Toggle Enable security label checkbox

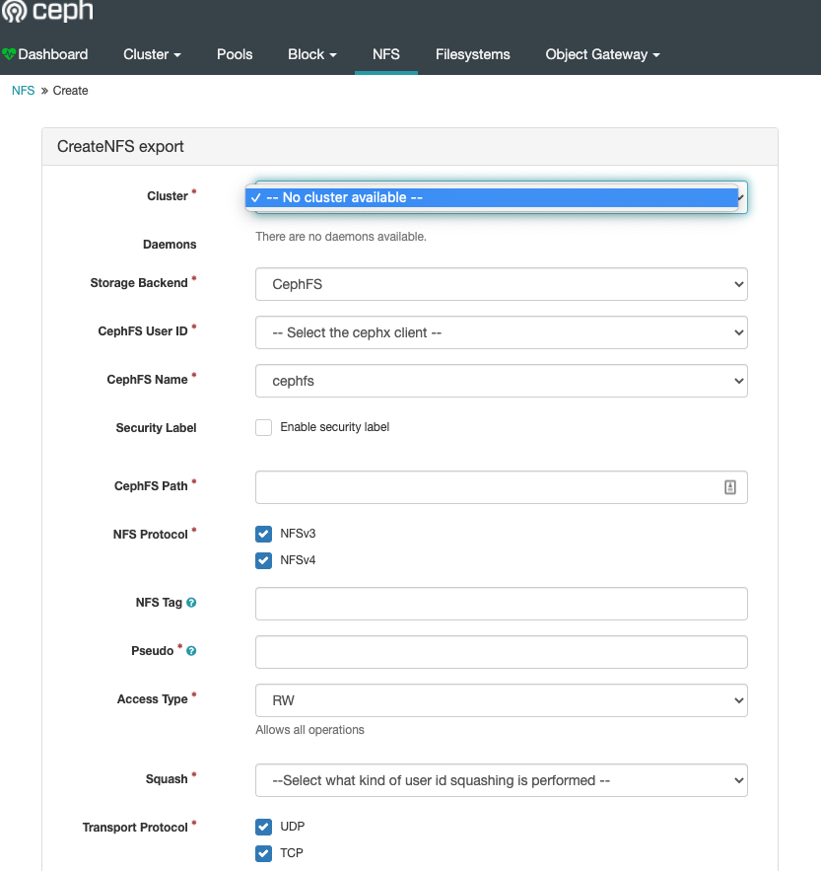[264, 428]
